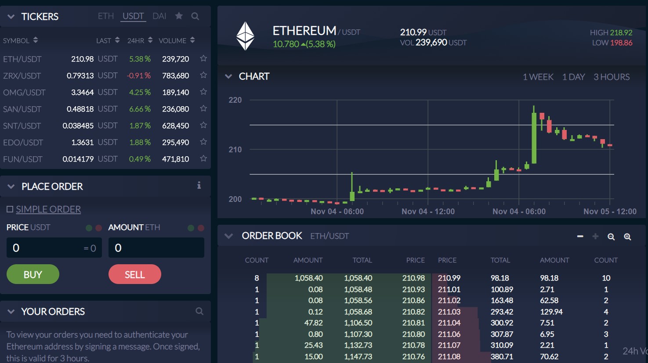Focus the Amount ETH input field

coord(156,248)
